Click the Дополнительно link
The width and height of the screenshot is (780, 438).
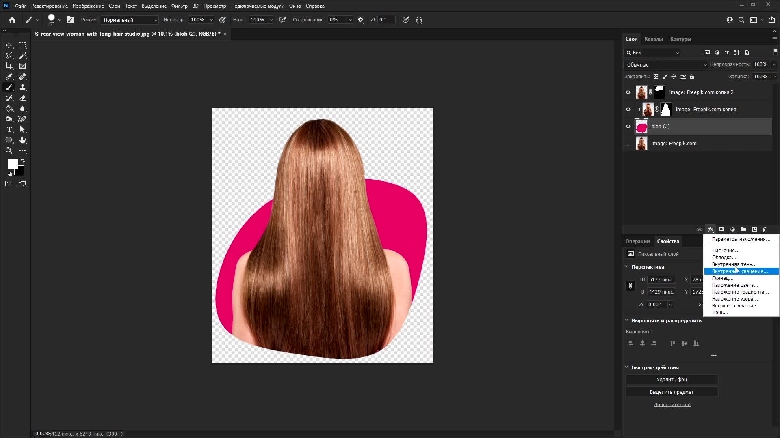pyautogui.click(x=672, y=405)
